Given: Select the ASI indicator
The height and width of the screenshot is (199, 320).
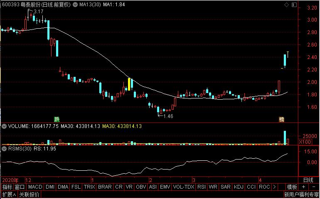Looking at the screenshot, I should [x=153, y=187].
